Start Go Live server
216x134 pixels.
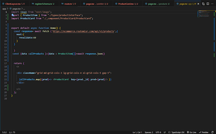[192, 132]
